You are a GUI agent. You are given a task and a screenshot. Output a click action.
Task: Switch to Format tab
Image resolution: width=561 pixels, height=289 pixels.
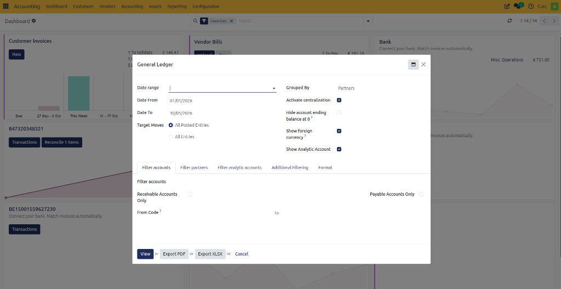pyautogui.click(x=325, y=168)
